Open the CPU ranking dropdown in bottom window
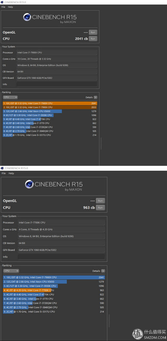 pyautogui.click(x=11, y=271)
